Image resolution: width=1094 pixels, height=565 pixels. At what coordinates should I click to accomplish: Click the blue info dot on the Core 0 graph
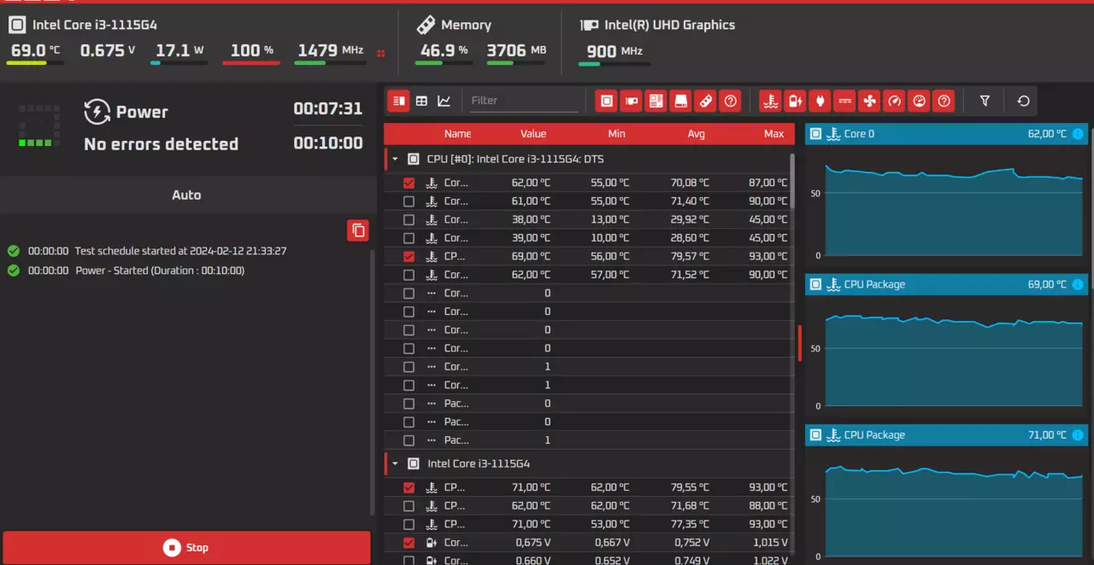(1078, 134)
